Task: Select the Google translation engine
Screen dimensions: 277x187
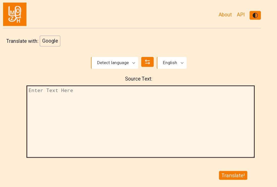Action: 50,41
